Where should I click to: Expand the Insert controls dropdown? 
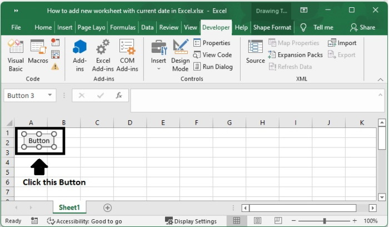click(x=158, y=68)
